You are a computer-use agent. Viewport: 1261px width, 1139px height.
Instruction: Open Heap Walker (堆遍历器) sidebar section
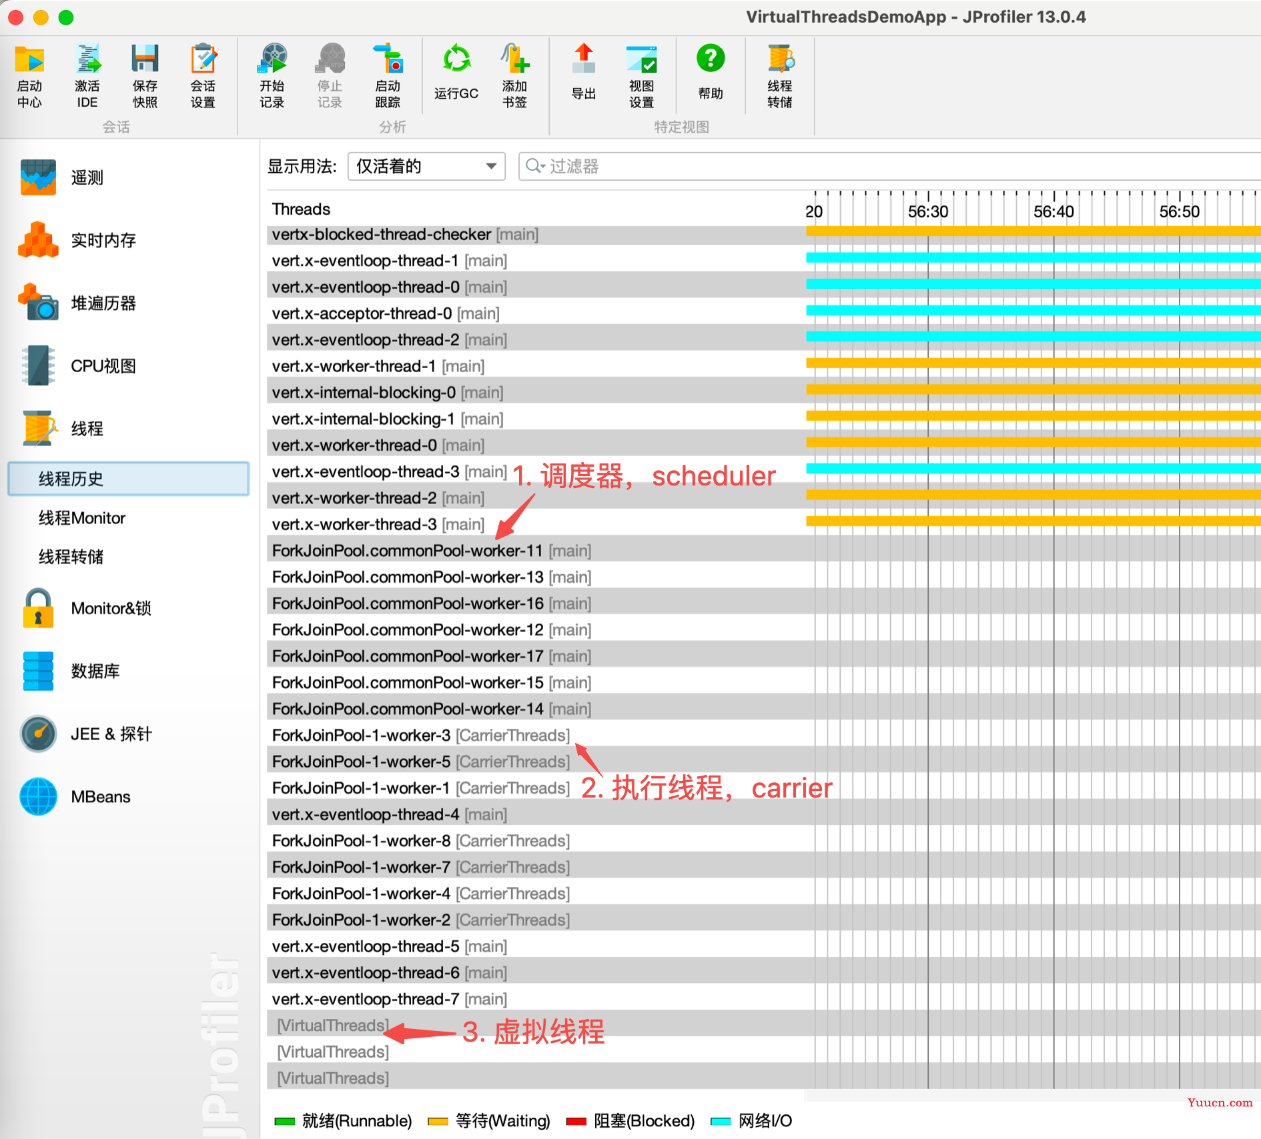click(77, 303)
